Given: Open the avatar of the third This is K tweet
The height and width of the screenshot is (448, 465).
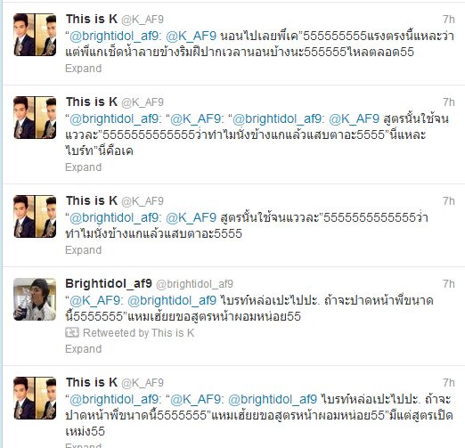Looking at the screenshot, I should [35, 216].
